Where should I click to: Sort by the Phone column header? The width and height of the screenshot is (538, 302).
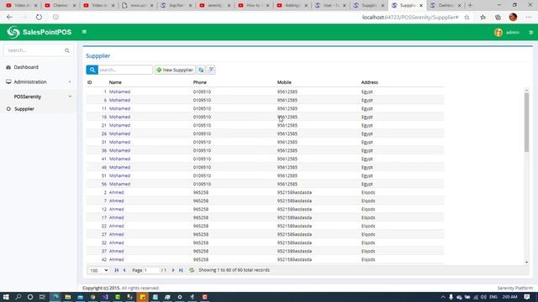point(200,82)
